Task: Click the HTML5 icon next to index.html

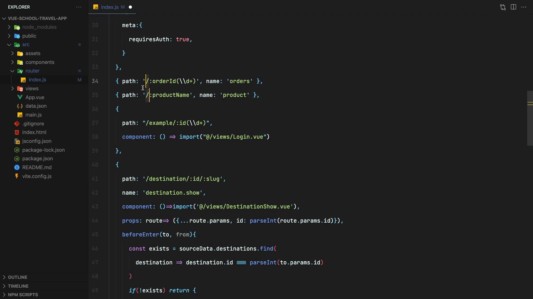Action: click(17, 132)
